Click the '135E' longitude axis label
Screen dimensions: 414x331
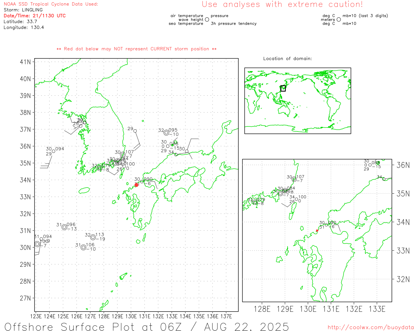click(199, 316)
